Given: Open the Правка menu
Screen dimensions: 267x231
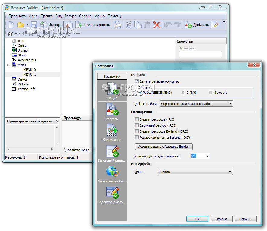Looking at the screenshot, I should pyautogui.click(x=47, y=16).
